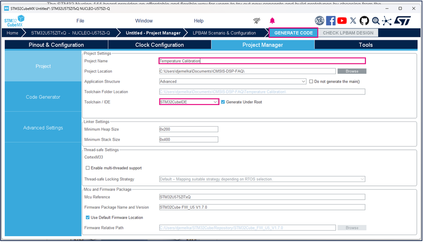Click the CortexM33 label
The width and height of the screenshot is (424, 243).
click(x=93, y=157)
